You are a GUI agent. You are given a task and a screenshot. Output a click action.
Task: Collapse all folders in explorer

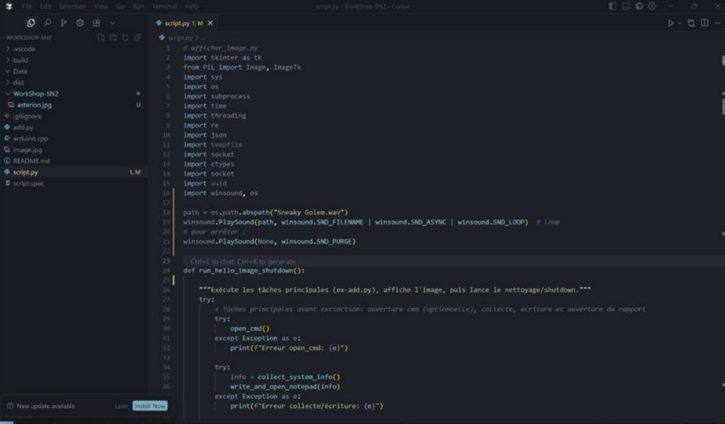pos(138,38)
